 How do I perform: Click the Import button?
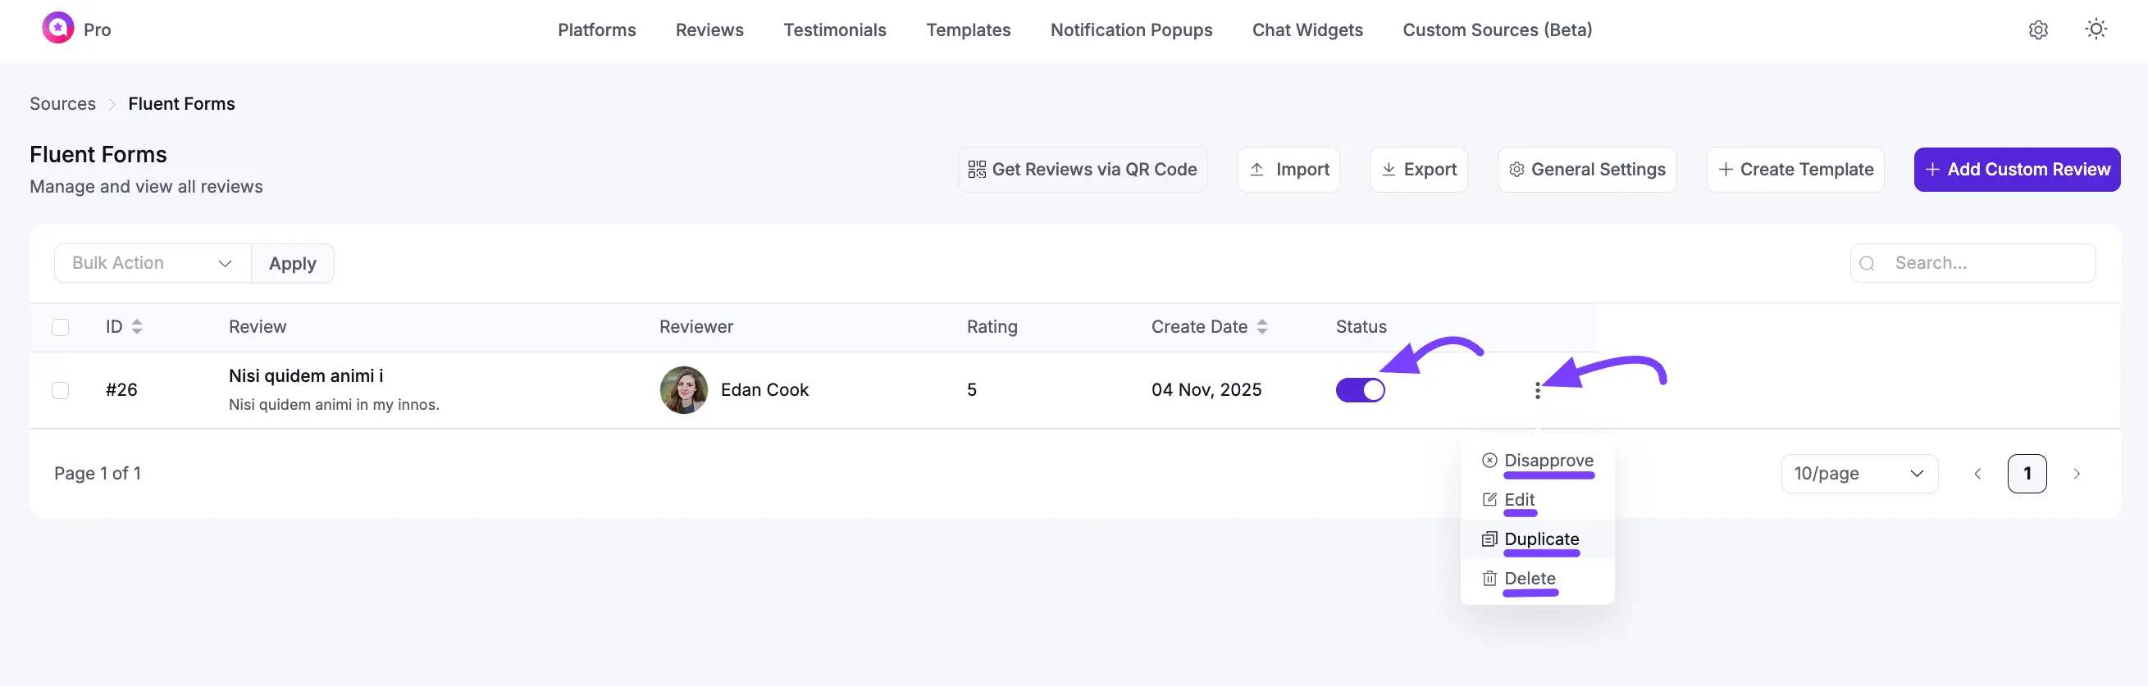tap(1288, 170)
